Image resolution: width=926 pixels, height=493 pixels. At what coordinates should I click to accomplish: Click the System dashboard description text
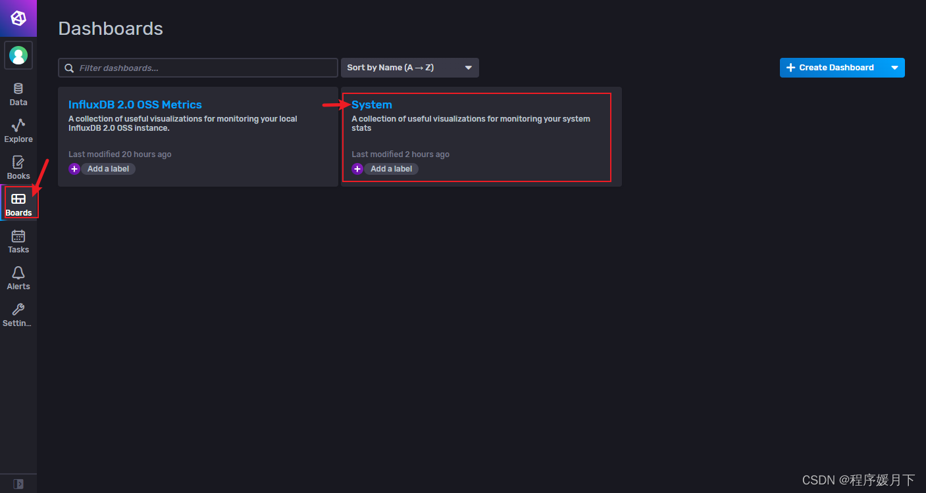(x=471, y=124)
